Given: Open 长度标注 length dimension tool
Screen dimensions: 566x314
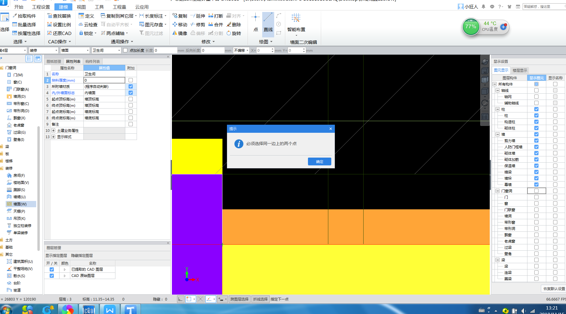Looking at the screenshot, I should coord(153,16).
